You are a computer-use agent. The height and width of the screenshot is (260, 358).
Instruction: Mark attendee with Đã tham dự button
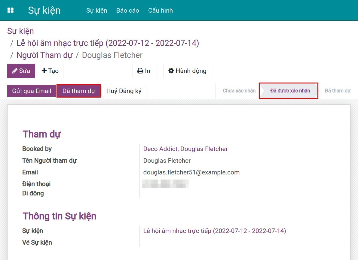pos(78,91)
